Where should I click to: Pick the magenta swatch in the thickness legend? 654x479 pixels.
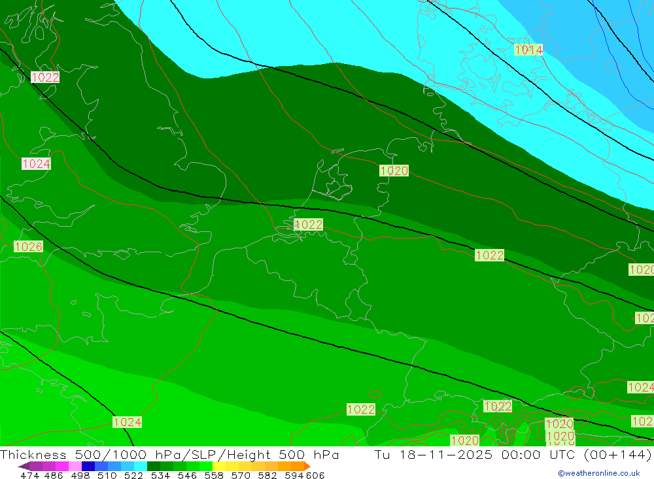62,466
